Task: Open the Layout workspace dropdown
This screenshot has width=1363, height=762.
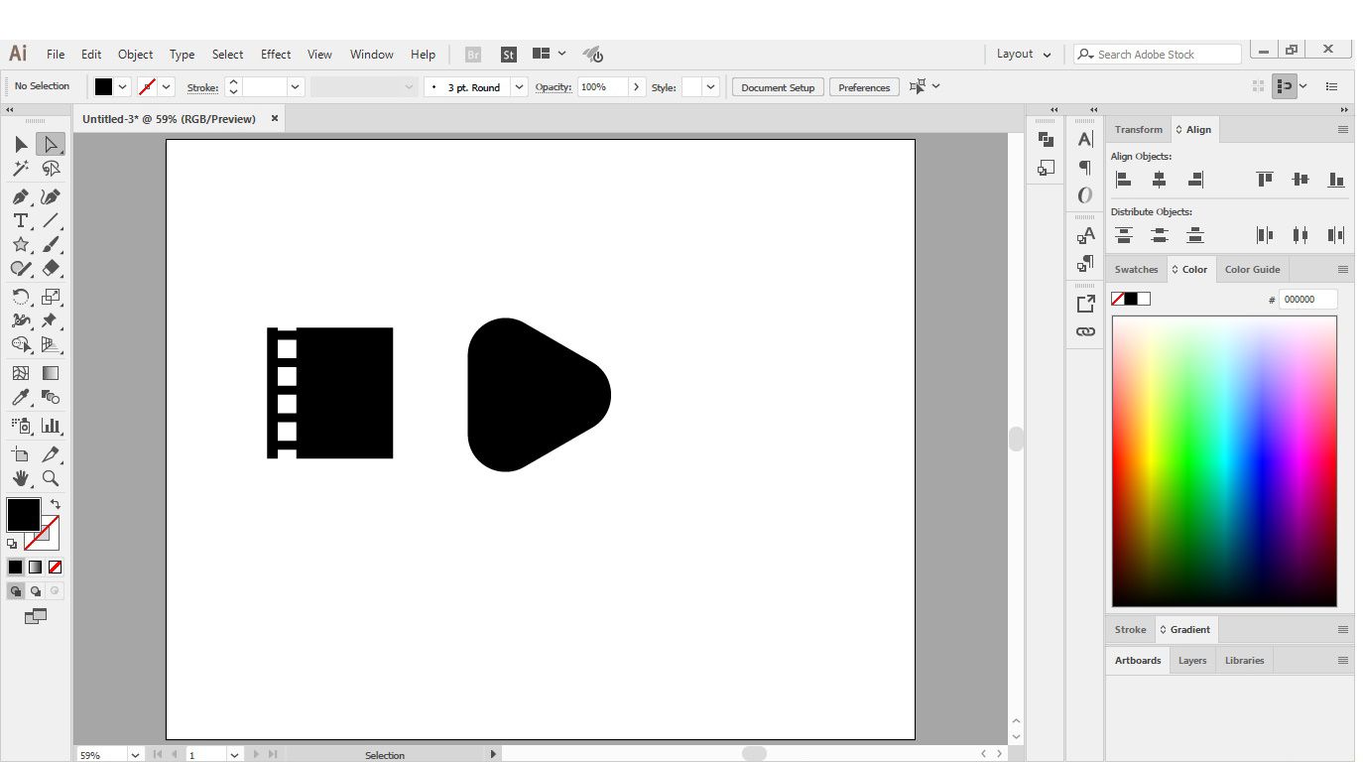Action: [x=1024, y=55]
